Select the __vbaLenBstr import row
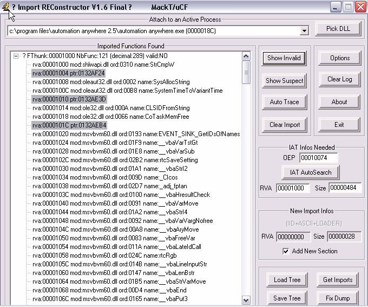 pos(113,273)
